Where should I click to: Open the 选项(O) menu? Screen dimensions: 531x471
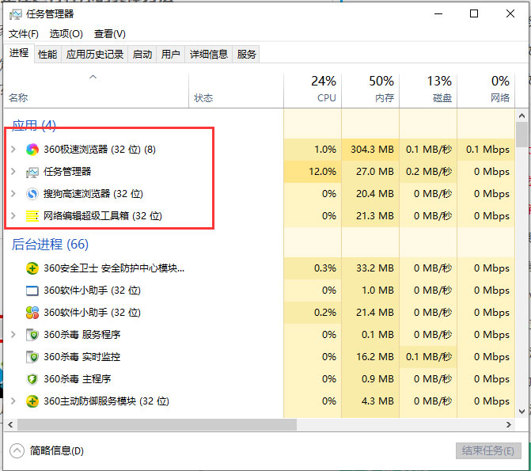(x=66, y=34)
